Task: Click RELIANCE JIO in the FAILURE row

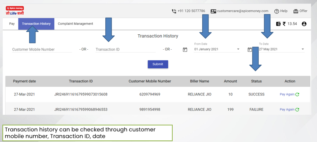Action: coord(200,110)
